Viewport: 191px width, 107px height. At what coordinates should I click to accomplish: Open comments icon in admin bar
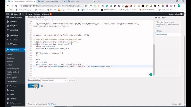21,14
